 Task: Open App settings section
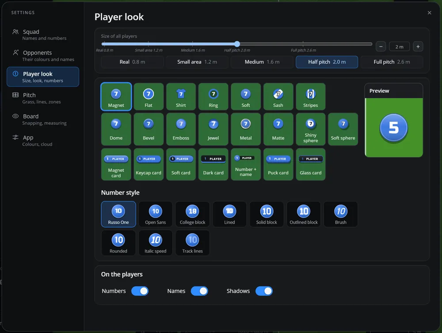point(43,140)
